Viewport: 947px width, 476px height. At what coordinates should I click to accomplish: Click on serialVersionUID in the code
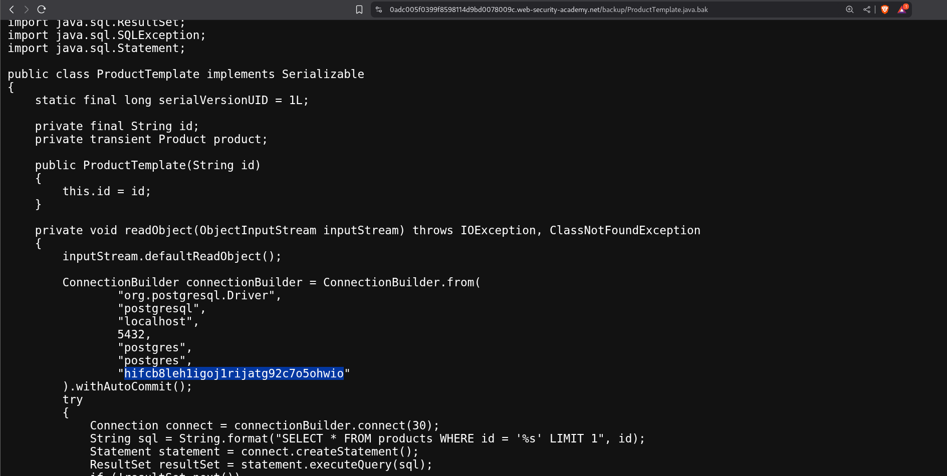213,100
